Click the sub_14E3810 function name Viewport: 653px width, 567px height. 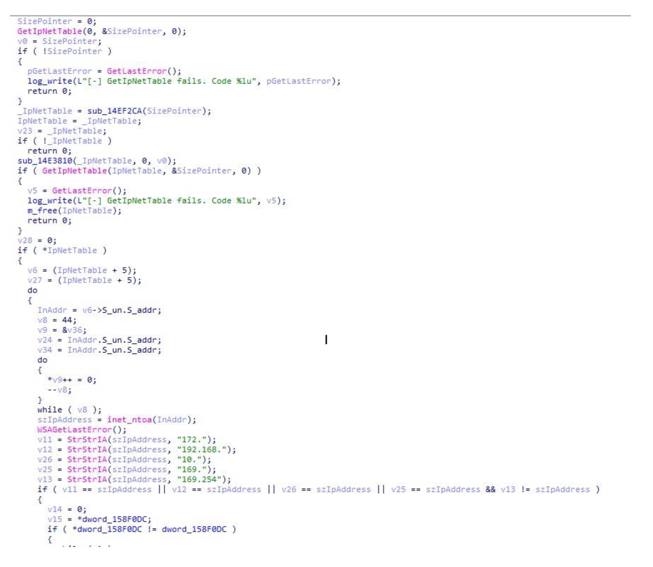45,161
